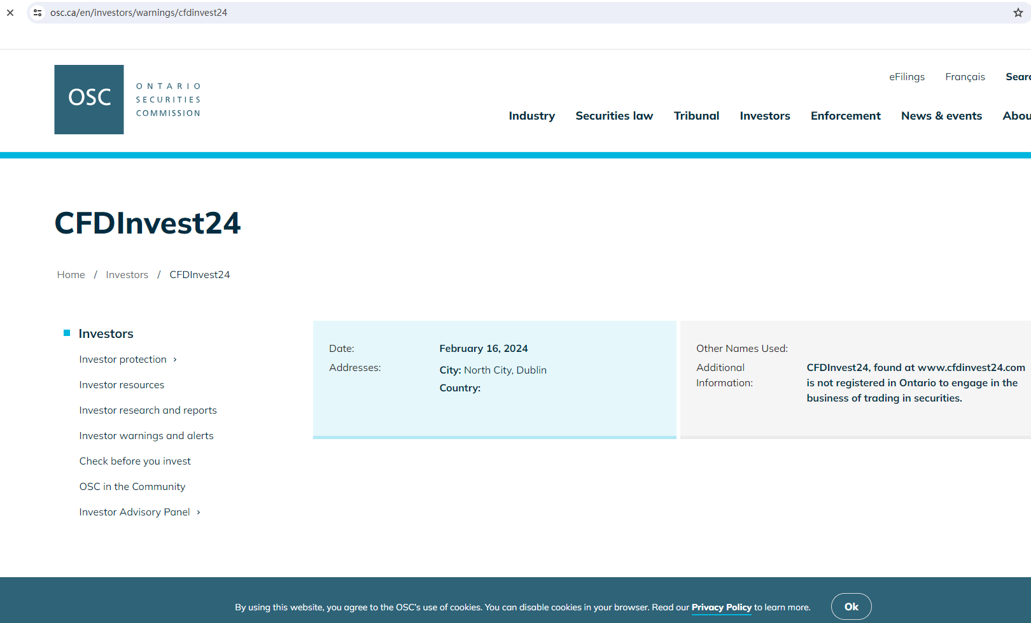Click the browser address bar URL

(x=139, y=13)
